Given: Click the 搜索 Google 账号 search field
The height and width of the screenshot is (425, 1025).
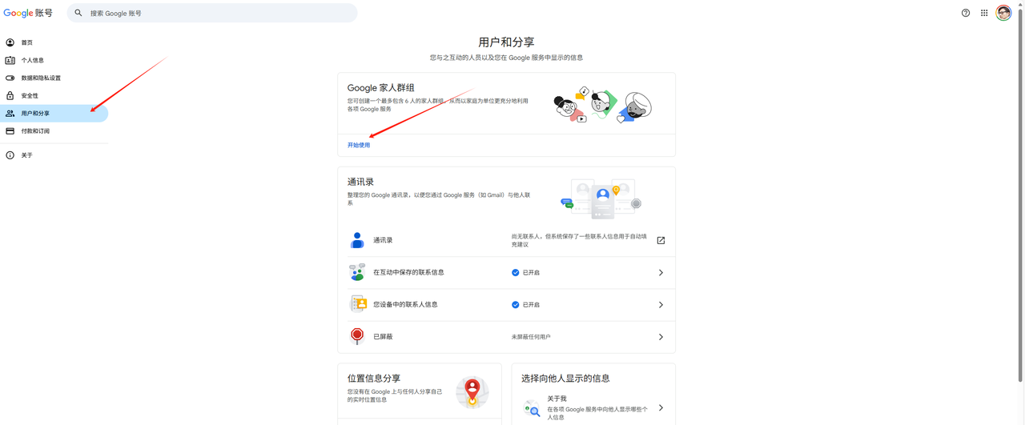Looking at the screenshot, I should [216, 13].
